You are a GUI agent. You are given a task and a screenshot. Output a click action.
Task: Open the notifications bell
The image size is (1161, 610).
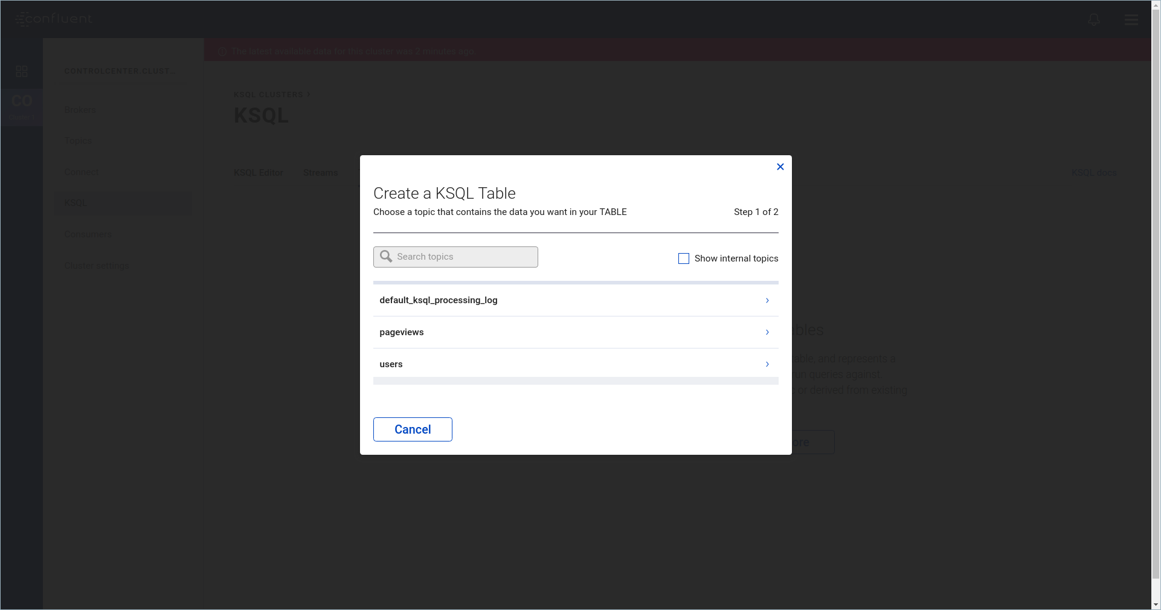click(x=1093, y=19)
